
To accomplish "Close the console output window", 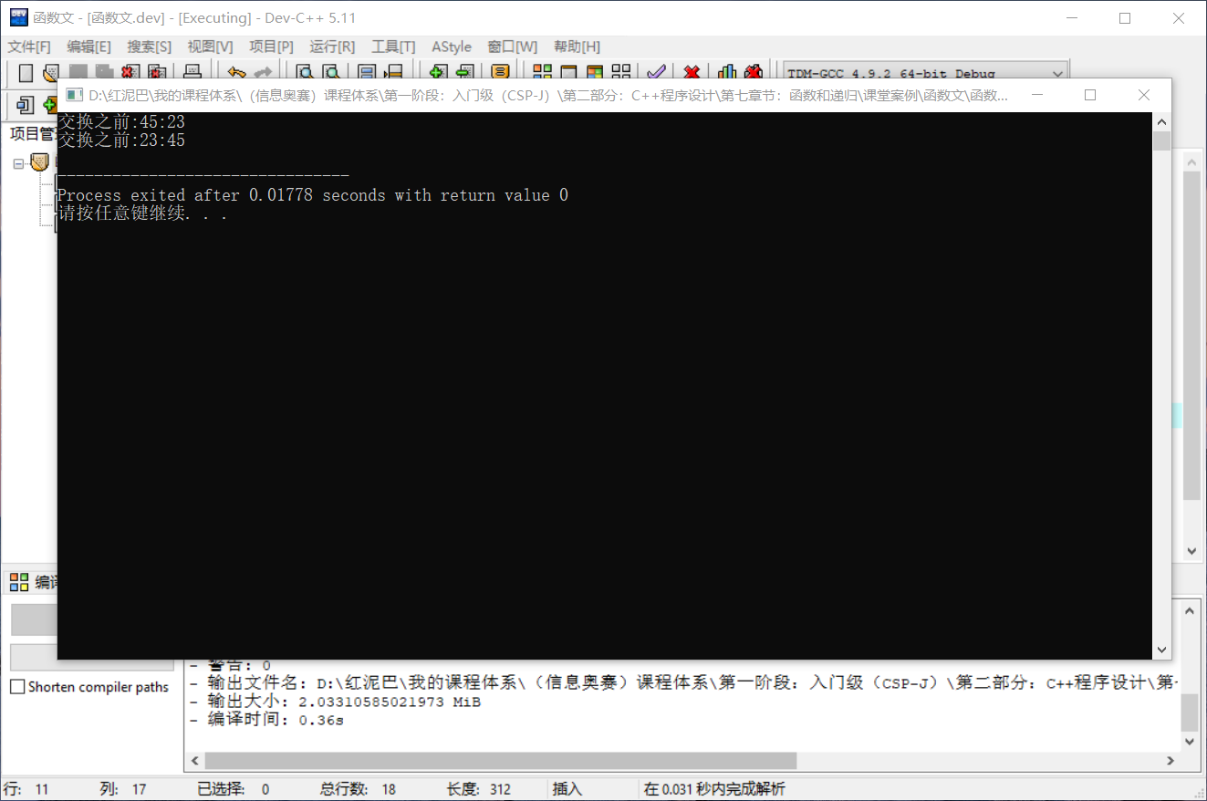I will 1144,95.
